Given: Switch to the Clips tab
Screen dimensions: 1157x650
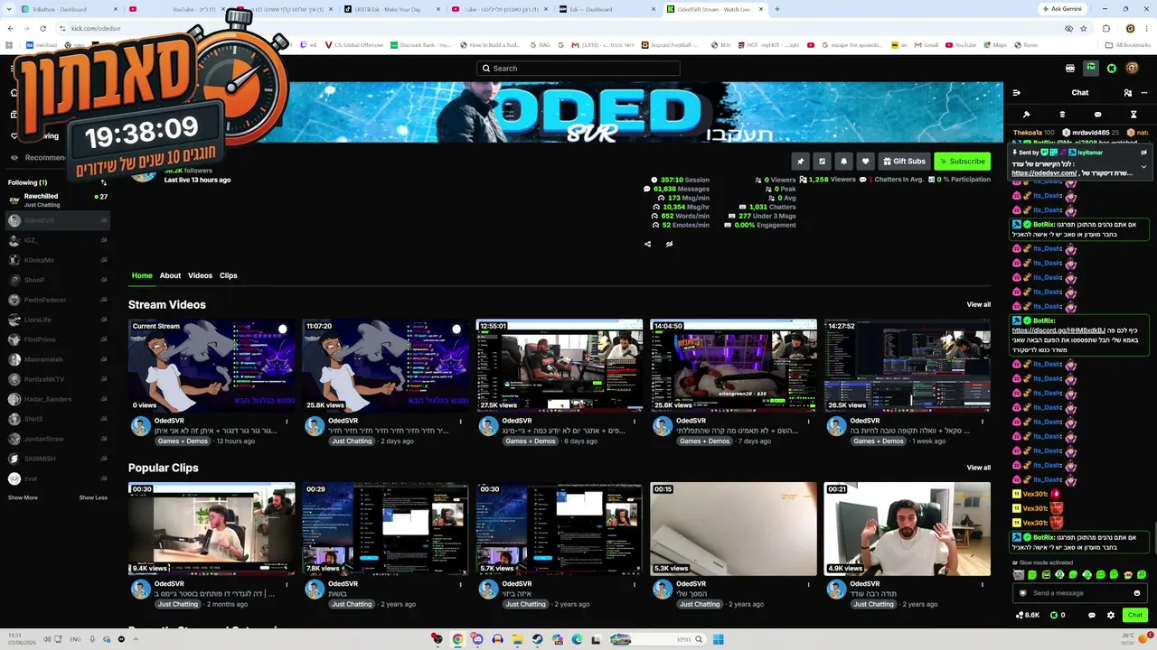Looking at the screenshot, I should (x=228, y=275).
